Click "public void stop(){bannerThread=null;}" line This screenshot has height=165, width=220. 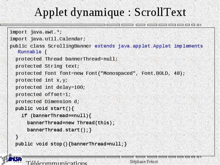71,144
